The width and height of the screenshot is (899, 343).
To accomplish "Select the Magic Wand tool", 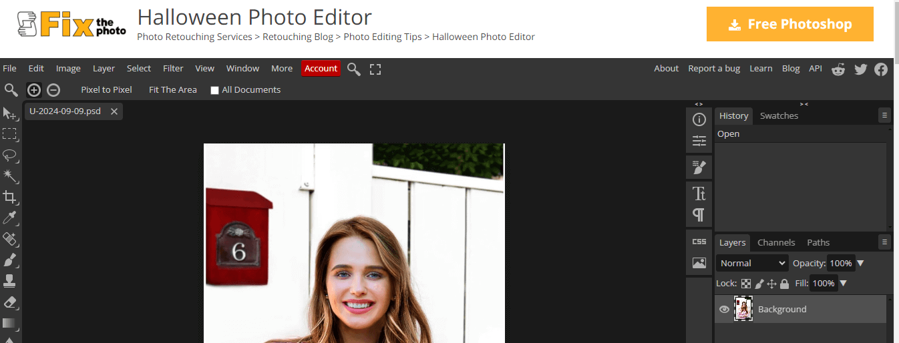I will [x=10, y=176].
